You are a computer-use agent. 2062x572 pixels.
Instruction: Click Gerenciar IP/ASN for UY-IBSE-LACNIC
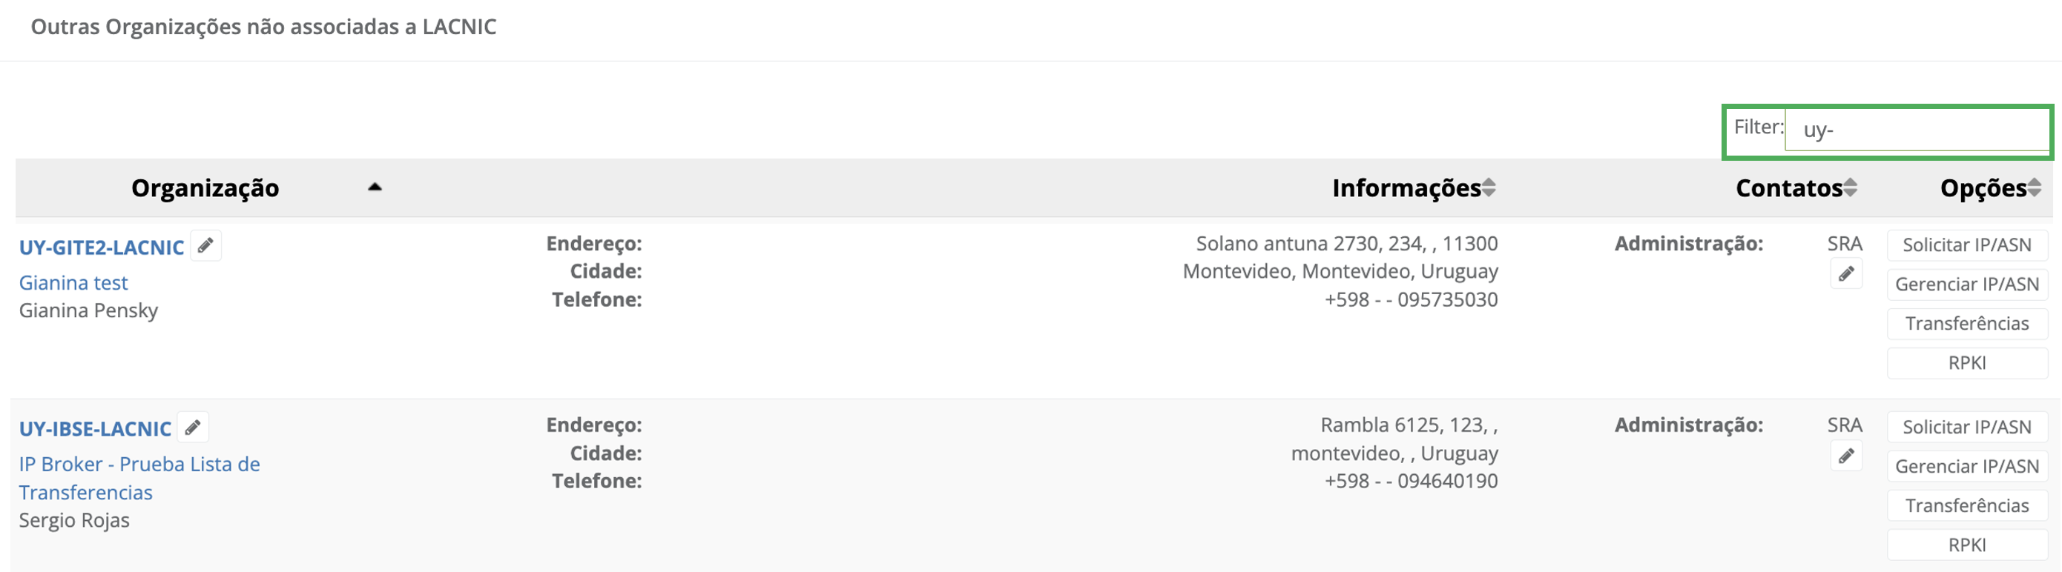click(x=1967, y=465)
